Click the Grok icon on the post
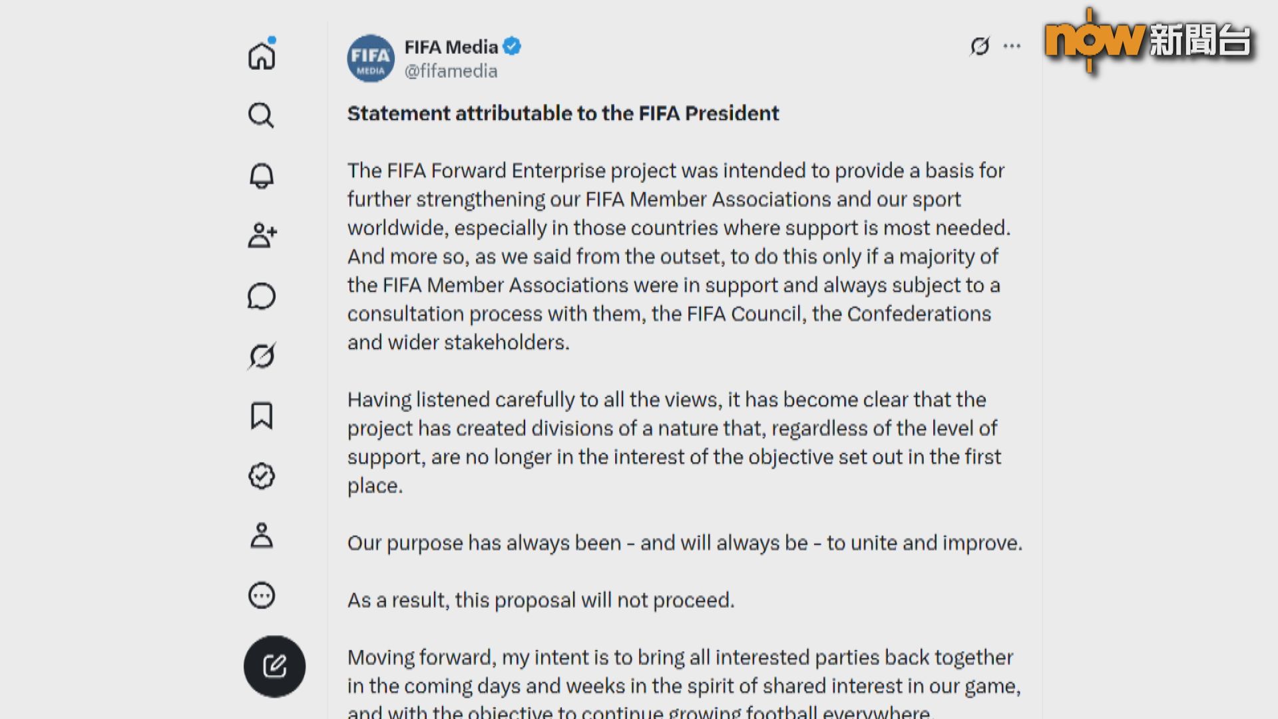 (x=980, y=46)
